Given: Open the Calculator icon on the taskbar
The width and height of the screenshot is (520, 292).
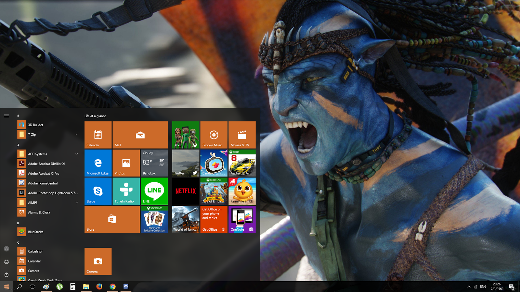Looking at the screenshot, I should pyautogui.click(x=73, y=286).
